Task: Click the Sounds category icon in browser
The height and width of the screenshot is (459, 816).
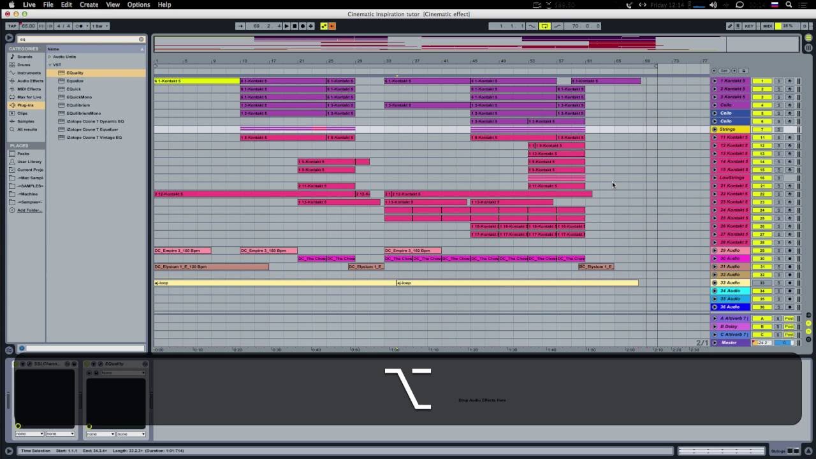Action: tap(12, 57)
